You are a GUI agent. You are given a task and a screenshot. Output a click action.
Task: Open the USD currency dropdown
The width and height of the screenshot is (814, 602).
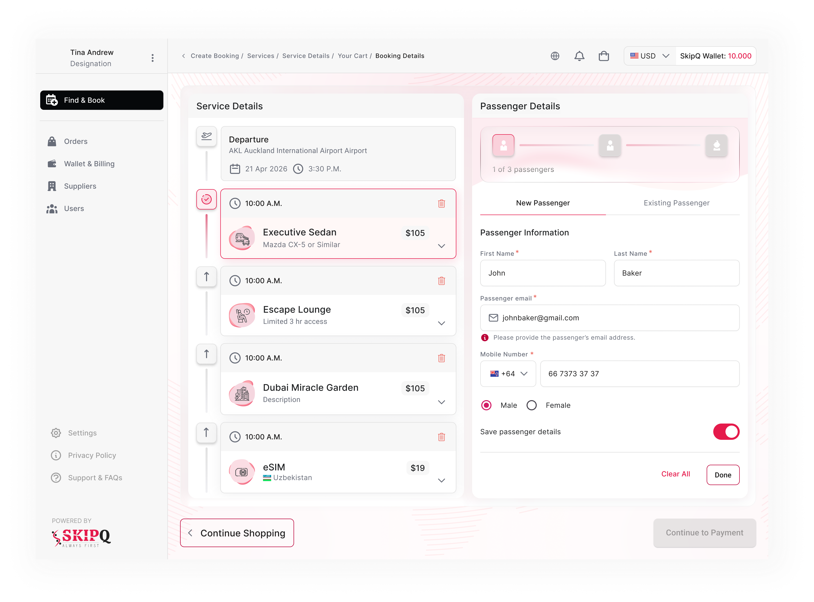[650, 56]
